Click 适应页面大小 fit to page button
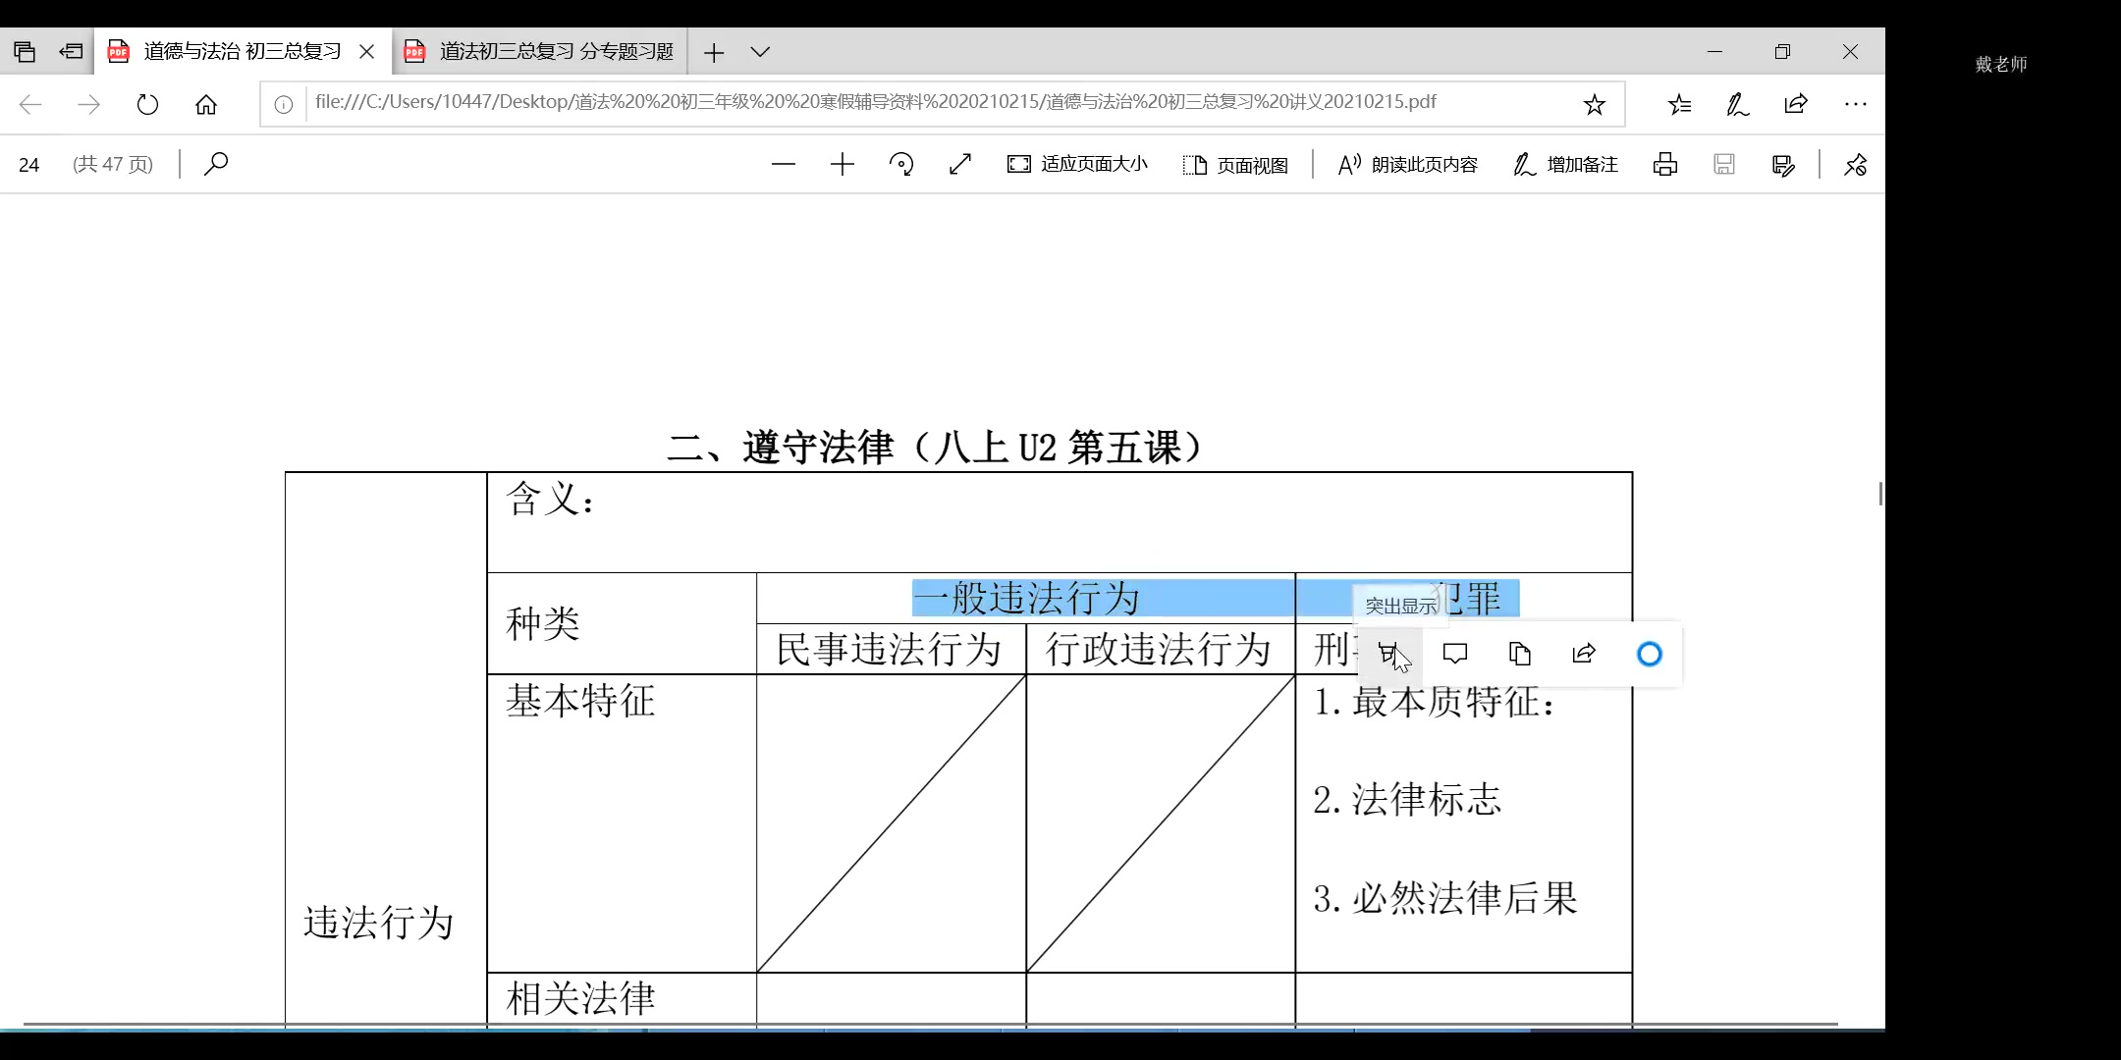 click(x=1077, y=164)
